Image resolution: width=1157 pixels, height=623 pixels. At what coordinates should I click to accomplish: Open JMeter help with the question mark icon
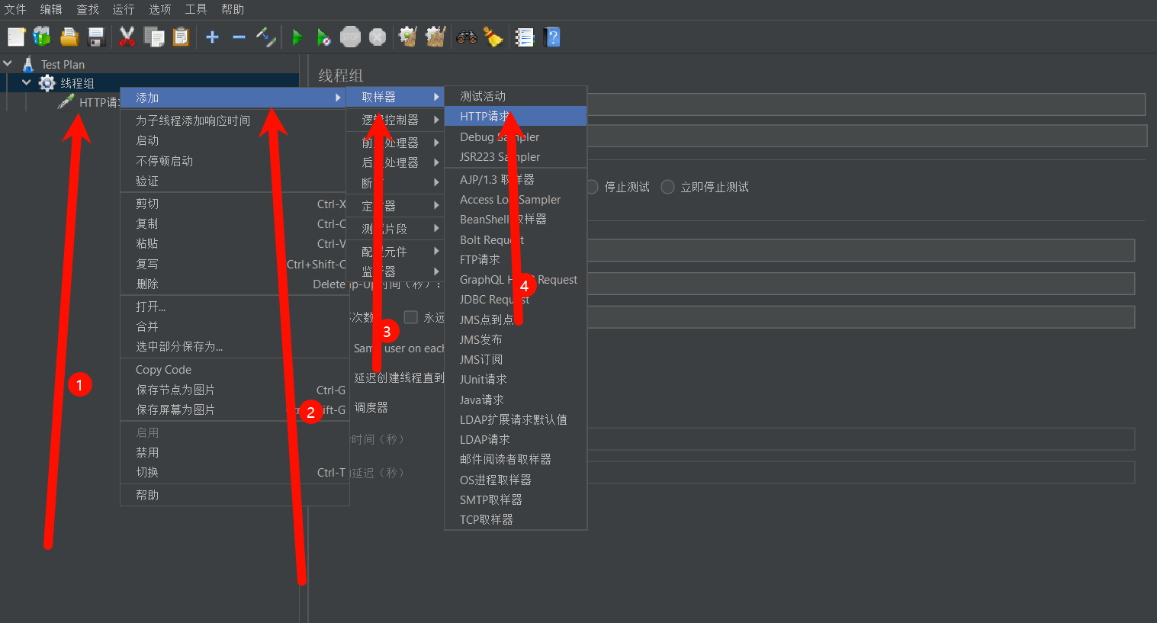[x=551, y=37]
